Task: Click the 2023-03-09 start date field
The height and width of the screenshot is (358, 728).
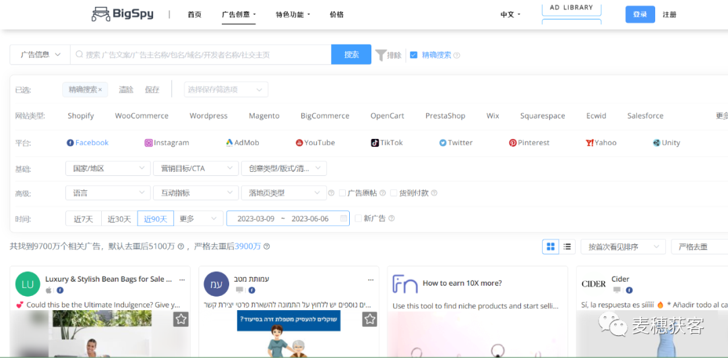Action: point(256,218)
